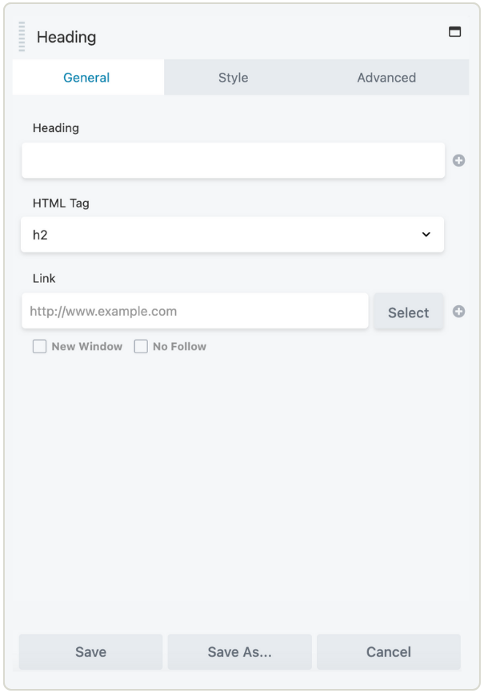Click the plus icon next to the Link field
The image size is (484, 693).
pyautogui.click(x=460, y=311)
